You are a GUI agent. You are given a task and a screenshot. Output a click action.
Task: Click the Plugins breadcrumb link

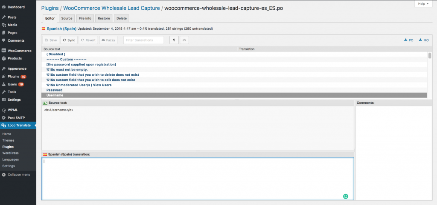pyautogui.click(x=50, y=8)
